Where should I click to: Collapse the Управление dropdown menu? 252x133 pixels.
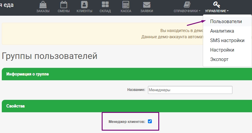click(x=216, y=11)
